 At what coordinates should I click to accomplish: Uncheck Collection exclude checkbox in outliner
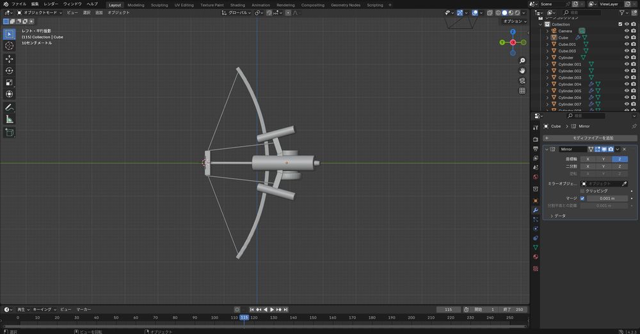[x=620, y=24]
